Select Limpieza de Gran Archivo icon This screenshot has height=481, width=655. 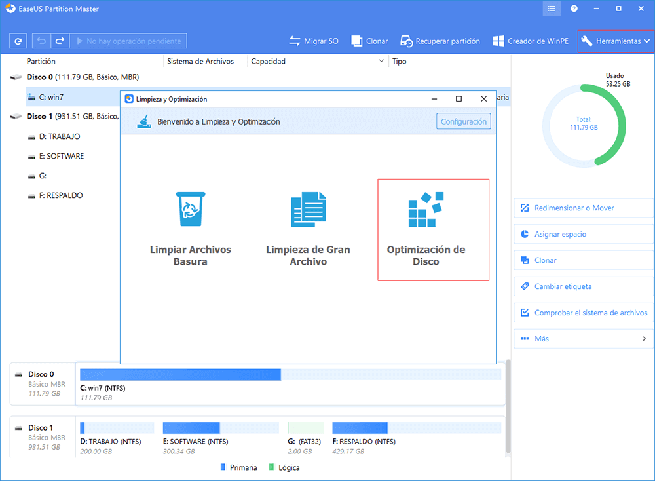point(309,209)
